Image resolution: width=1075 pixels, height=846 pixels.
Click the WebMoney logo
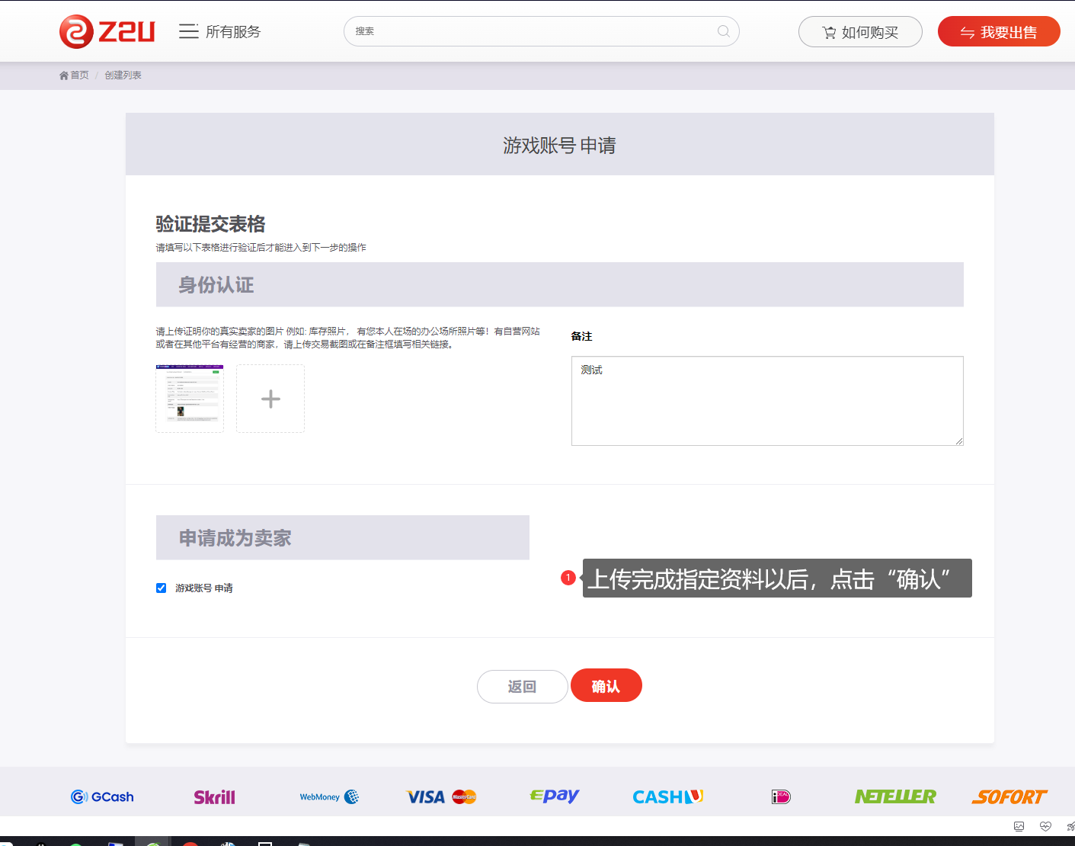(x=329, y=797)
